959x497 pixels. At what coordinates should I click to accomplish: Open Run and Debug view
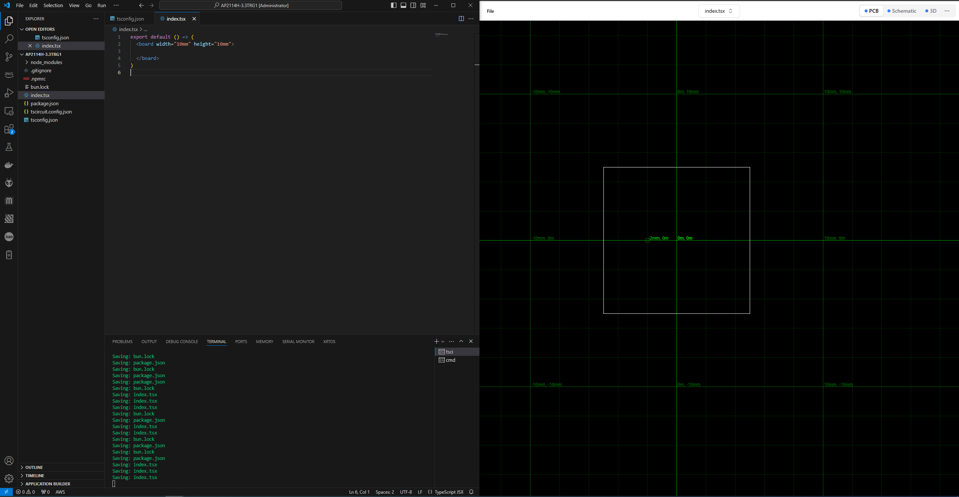coord(9,93)
